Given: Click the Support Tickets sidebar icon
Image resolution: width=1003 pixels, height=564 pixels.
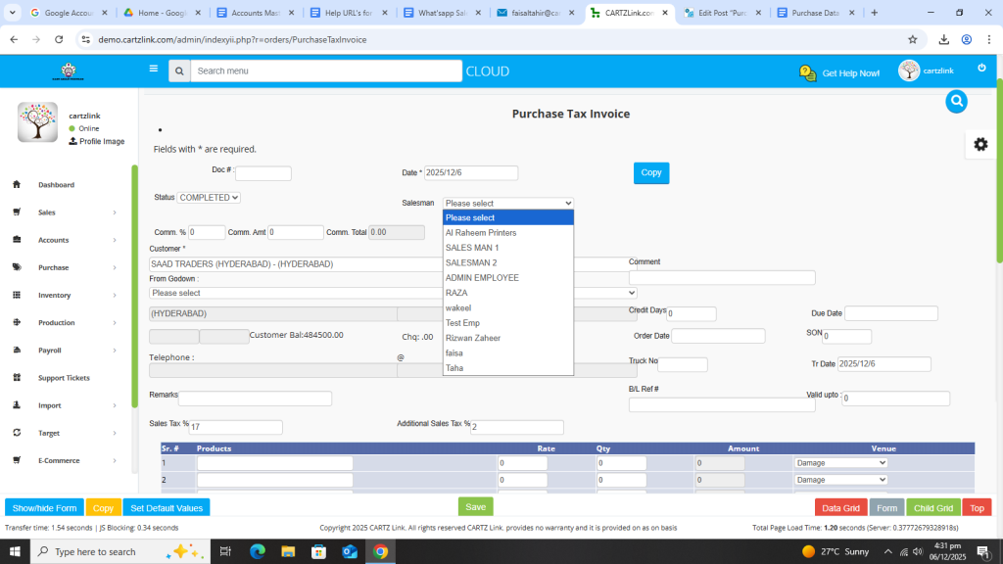Looking at the screenshot, I should tap(17, 378).
